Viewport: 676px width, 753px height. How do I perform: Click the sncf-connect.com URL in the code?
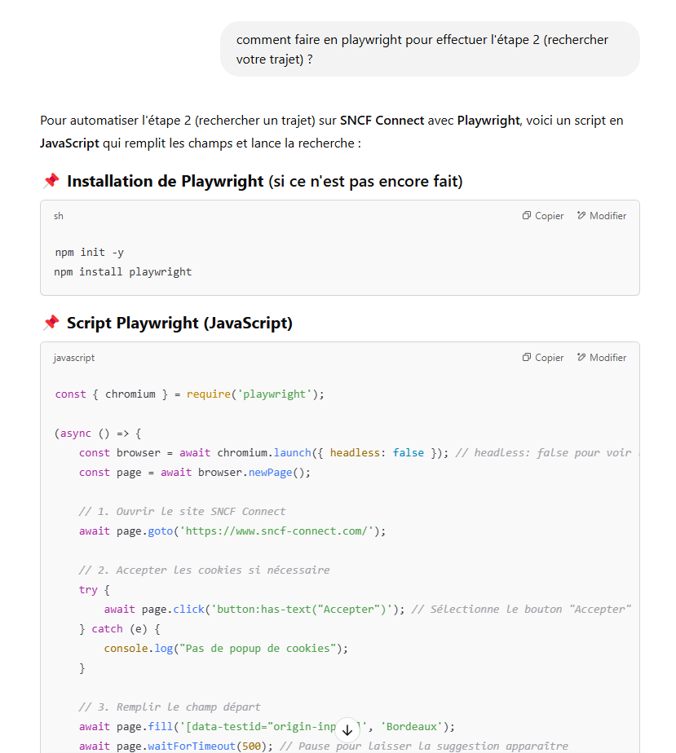(x=276, y=531)
